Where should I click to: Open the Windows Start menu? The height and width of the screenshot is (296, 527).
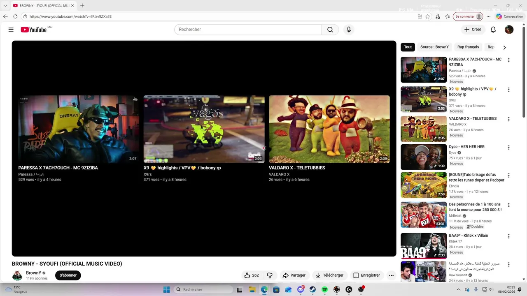166,289
